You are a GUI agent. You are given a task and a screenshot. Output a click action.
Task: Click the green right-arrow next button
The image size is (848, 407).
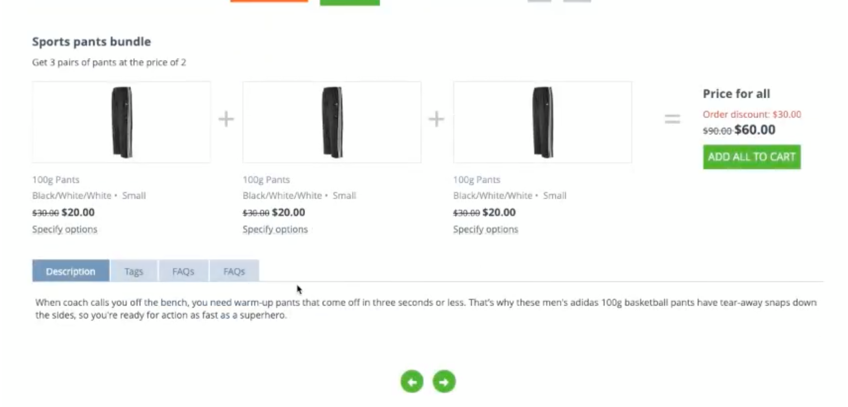(444, 382)
